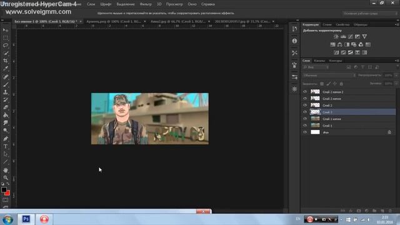This screenshot has height=225, width=400.
Task: Add a Hue/Saturation adjustment
Action: pos(332,44)
